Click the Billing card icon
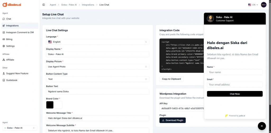This screenshot has height=133, width=271. (x=4, y=39)
